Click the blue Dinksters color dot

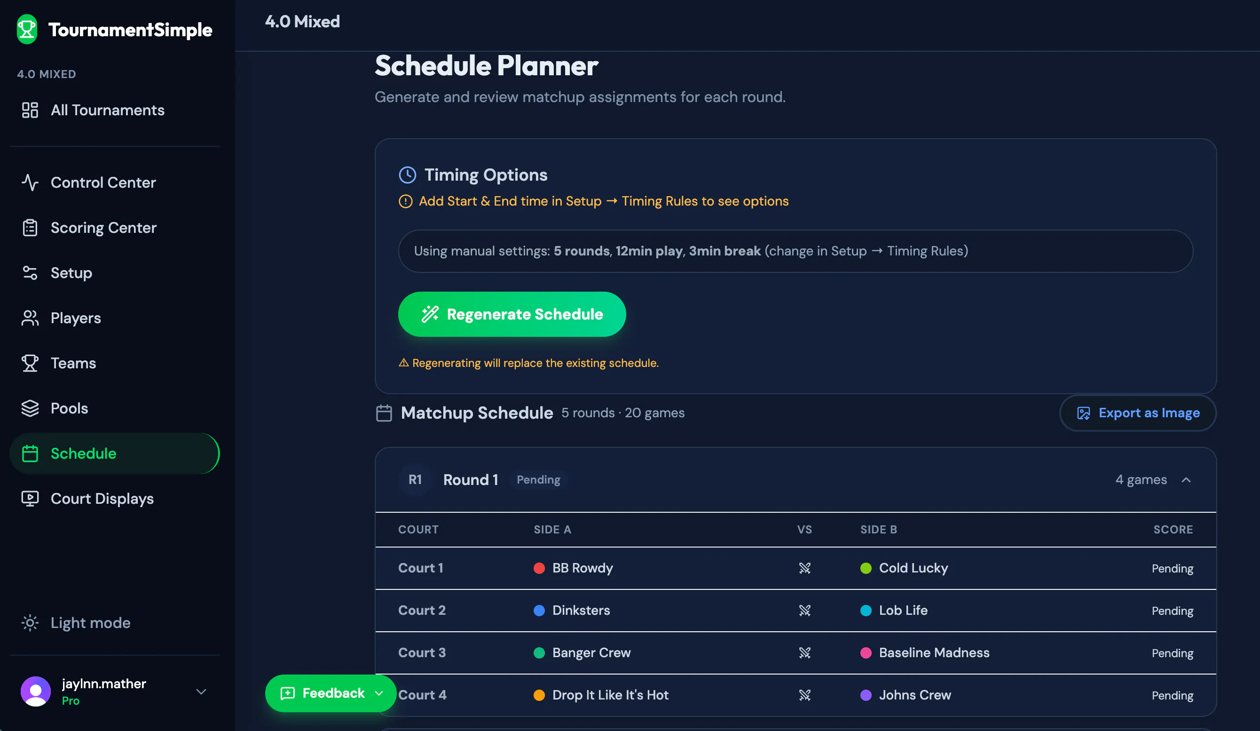(x=539, y=611)
